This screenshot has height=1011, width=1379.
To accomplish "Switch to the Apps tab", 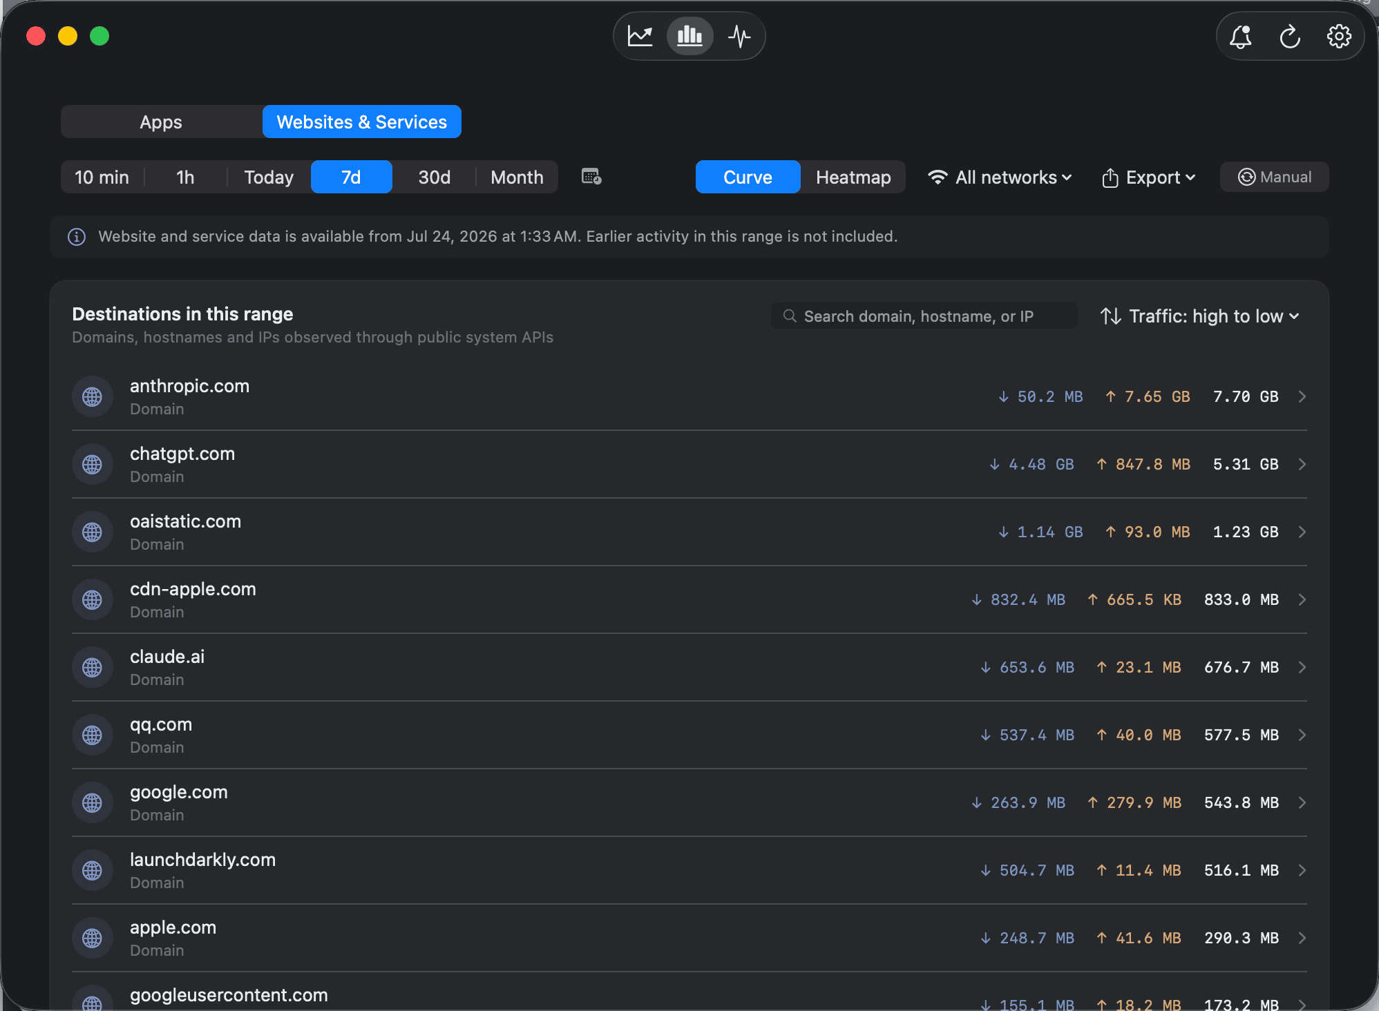I will (161, 122).
